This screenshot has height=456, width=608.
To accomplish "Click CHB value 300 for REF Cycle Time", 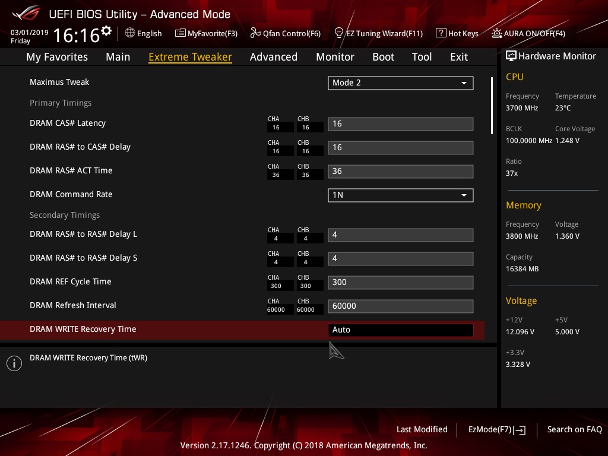I will (306, 286).
